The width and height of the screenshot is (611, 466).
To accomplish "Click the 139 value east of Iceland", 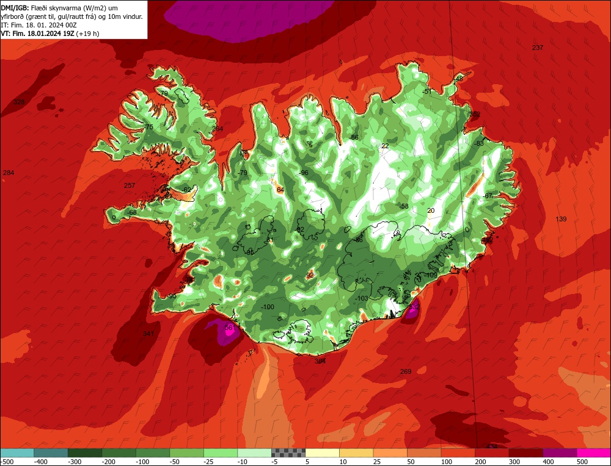I will (561, 219).
